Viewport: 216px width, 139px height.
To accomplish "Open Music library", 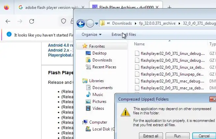I will pyautogui.click(x=98, y=95).
